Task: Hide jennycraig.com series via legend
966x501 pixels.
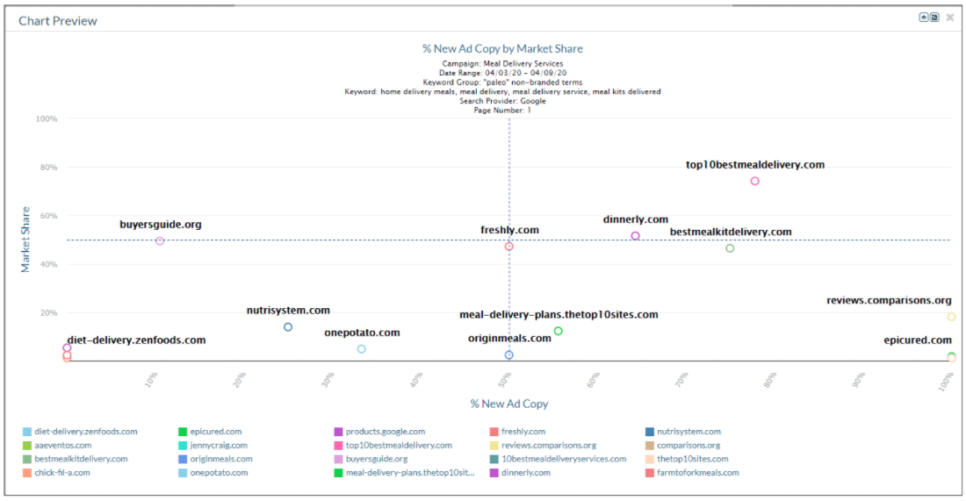Action: [x=213, y=445]
